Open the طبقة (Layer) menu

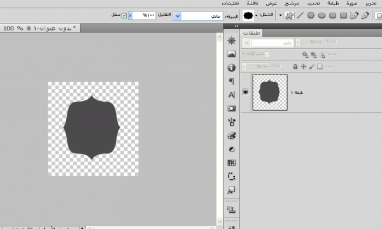pyautogui.click(x=333, y=3)
